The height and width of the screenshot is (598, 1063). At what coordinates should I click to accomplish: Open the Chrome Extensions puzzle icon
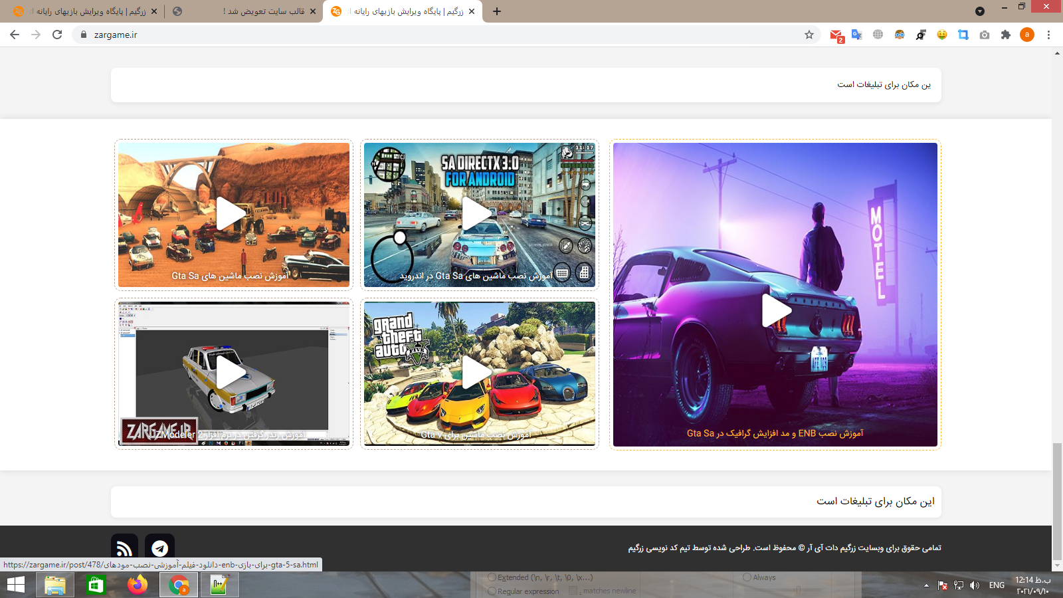pyautogui.click(x=1006, y=35)
